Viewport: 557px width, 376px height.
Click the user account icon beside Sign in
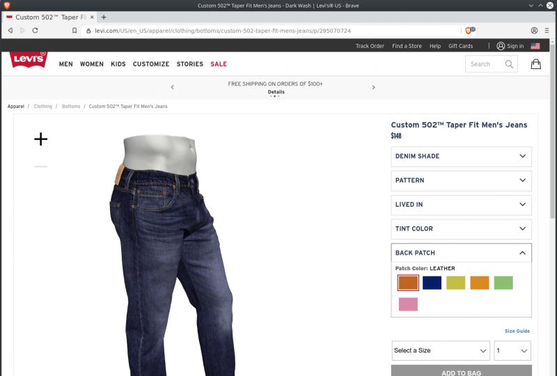(x=501, y=46)
